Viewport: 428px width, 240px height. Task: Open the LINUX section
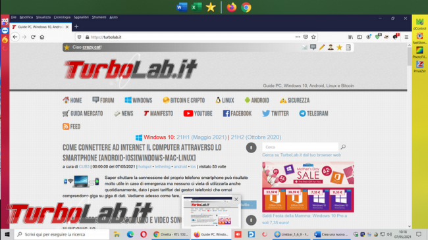coord(225,100)
